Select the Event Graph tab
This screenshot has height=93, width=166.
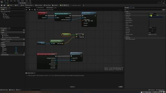tap(50, 8)
